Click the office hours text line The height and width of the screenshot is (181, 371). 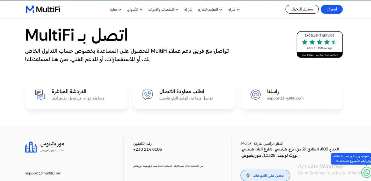(x=168, y=166)
